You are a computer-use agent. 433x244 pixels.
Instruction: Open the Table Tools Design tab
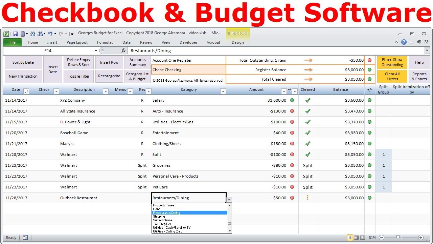(x=238, y=42)
